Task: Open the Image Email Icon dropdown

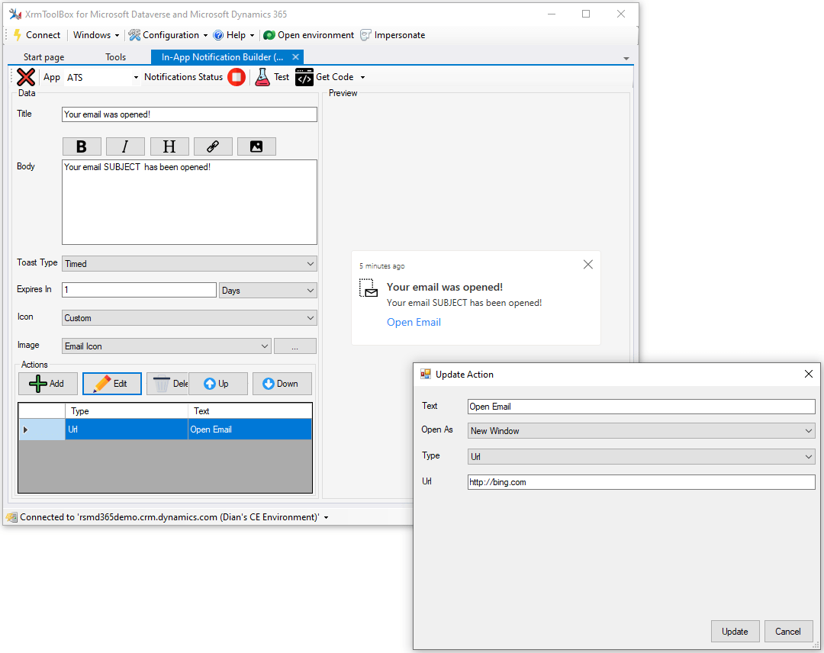Action: [265, 346]
